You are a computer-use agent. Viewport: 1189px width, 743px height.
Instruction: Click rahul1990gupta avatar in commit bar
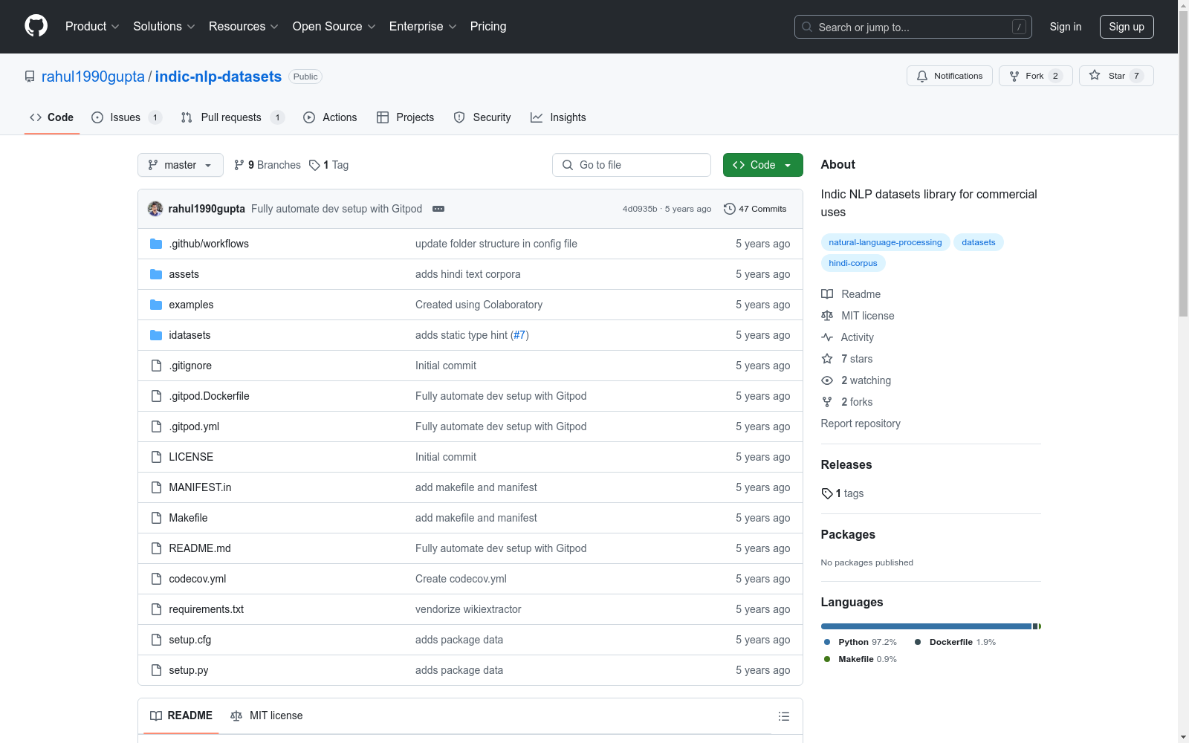tap(155, 209)
